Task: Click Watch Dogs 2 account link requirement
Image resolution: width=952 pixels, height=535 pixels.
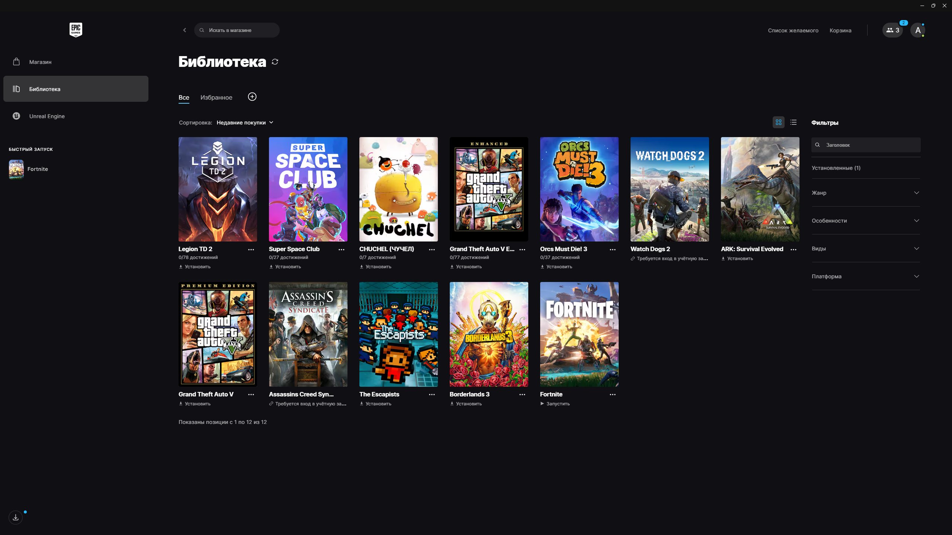Action: 669,259
